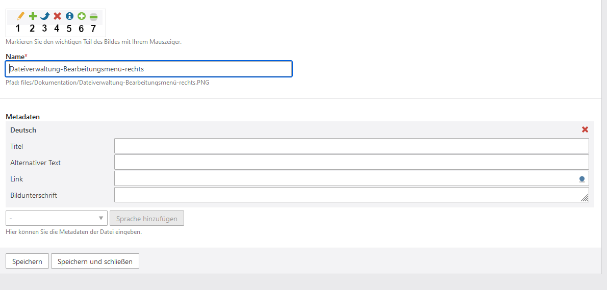This screenshot has width=607, height=290.
Task: Click inside the Link input field
Action: (345, 178)
